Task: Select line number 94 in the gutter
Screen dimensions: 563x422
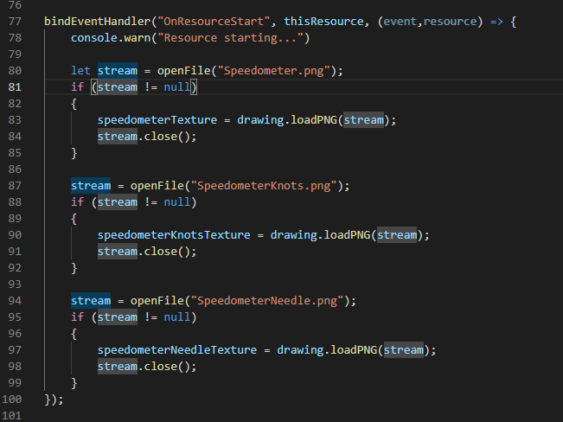Action: click(x=16, y=301)
